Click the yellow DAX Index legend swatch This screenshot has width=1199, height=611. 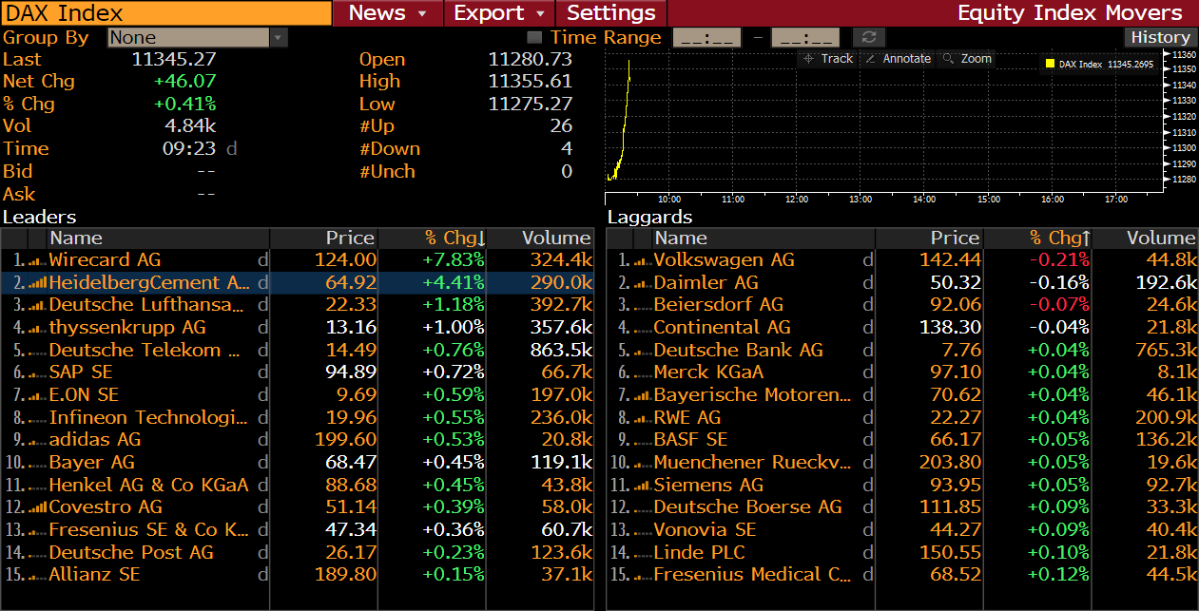pyautogui.click(x=1050, y=65)
